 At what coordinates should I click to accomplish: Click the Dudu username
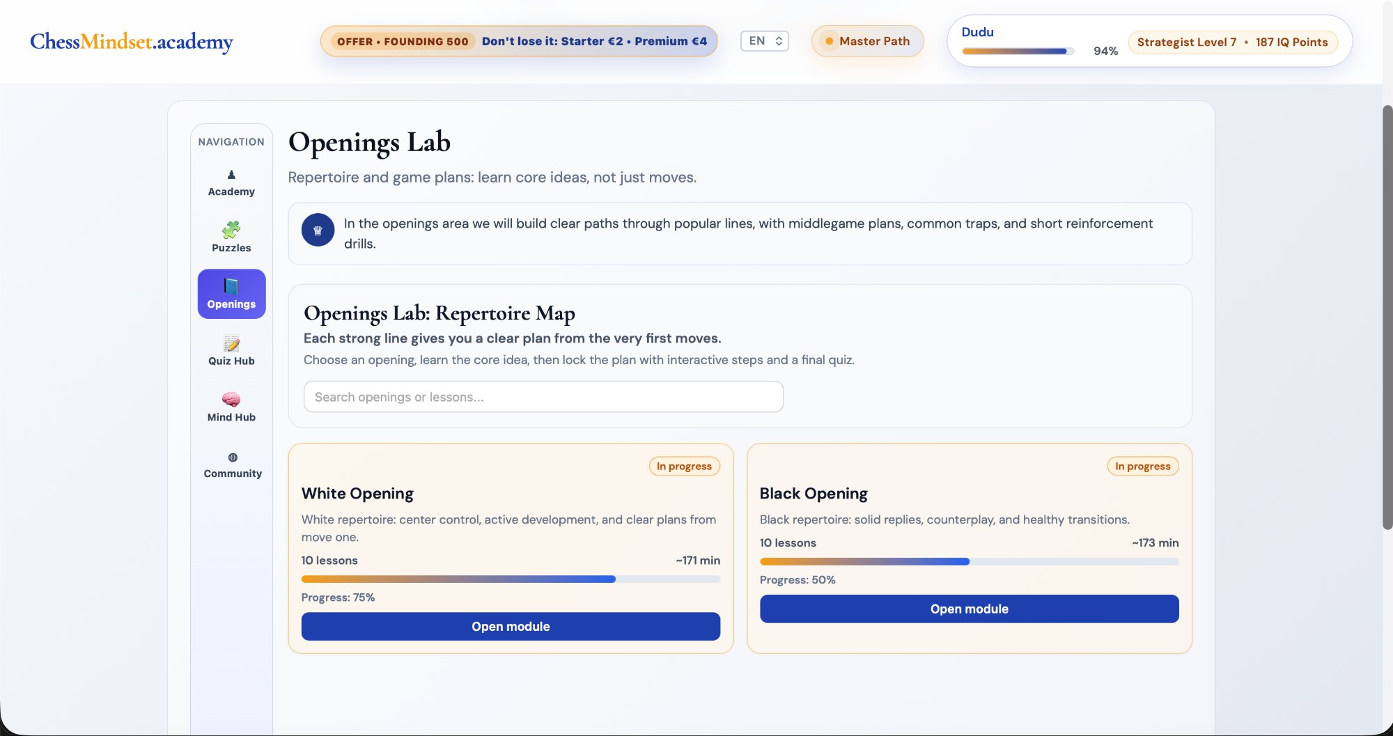(x=977, y=32)
